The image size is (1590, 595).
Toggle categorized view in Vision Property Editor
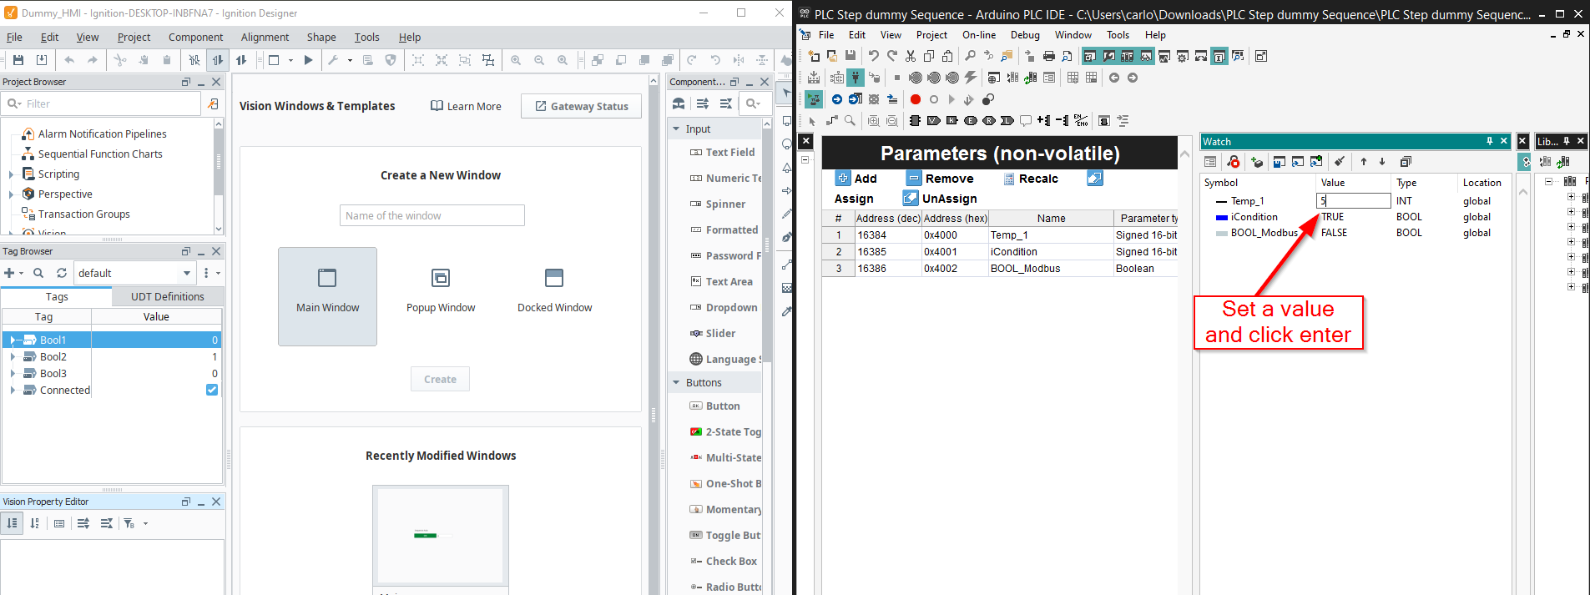pyautogui.click(x=12, y=523)
